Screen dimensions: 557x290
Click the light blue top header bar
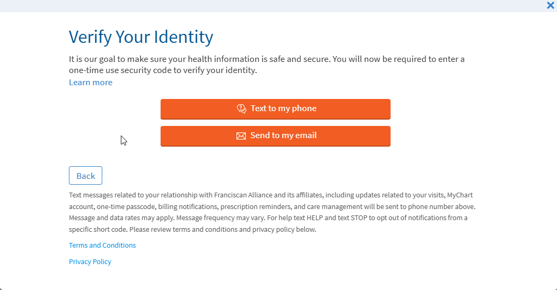point(265,5)
